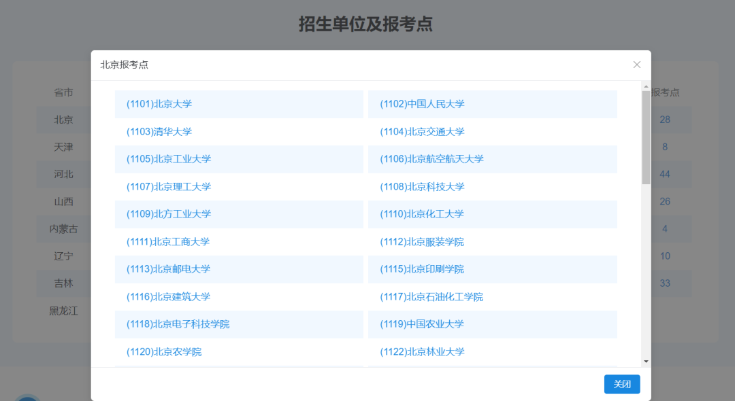Click count 10 for 辽宁 报考点
The image size is (735, 401).
[665, 256]
